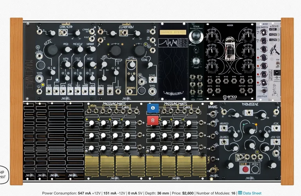Image resolution: width=301 pixels, height=196 pixels.
Task: Click the Depth 36 mm text
Action: 157,193
